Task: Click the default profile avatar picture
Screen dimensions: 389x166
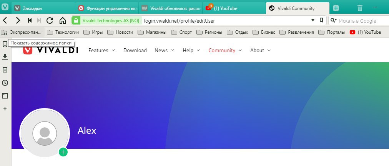Action: point(45,133)
